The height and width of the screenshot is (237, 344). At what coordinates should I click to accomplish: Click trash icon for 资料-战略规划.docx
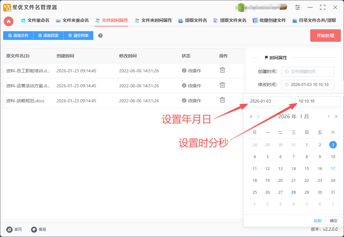222,100
